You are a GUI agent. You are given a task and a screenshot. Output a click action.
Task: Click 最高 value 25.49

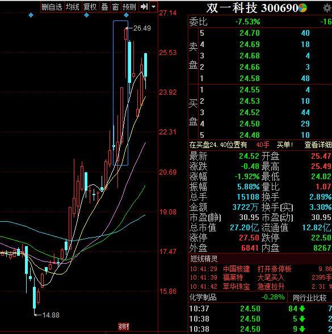pos(321,166)
